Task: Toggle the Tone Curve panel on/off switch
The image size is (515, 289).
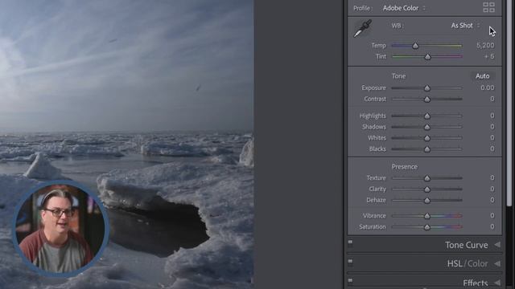Action: pos(350,242)
